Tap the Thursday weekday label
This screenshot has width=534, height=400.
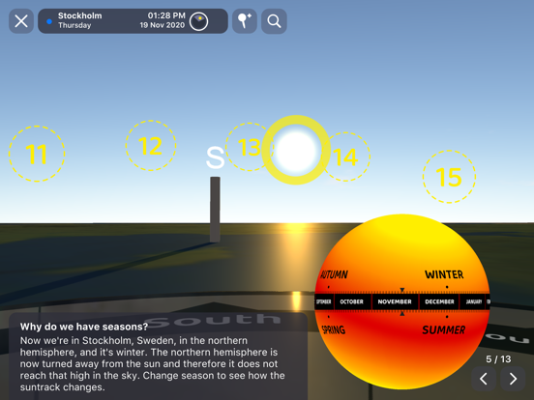(x=74, y=25)
